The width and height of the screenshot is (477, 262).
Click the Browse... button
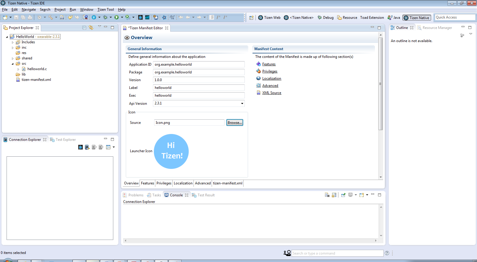[x=235, y=123]
